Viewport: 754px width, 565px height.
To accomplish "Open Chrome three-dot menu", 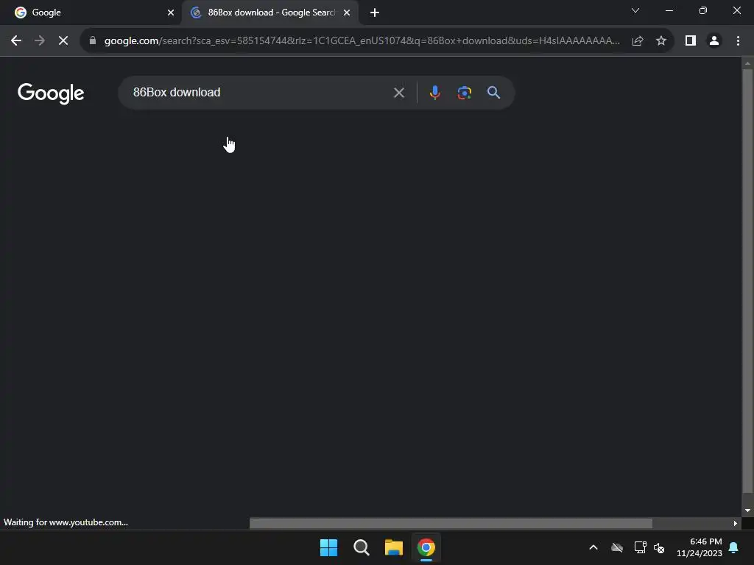I will point(738,41).
